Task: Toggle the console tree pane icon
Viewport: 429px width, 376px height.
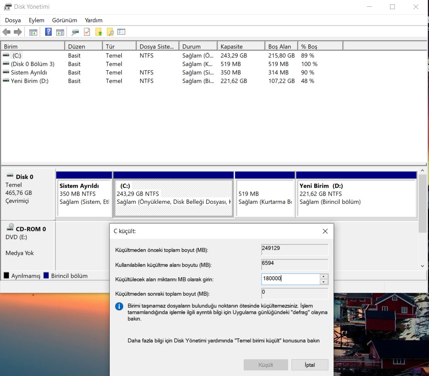Action: pos(33,32)
